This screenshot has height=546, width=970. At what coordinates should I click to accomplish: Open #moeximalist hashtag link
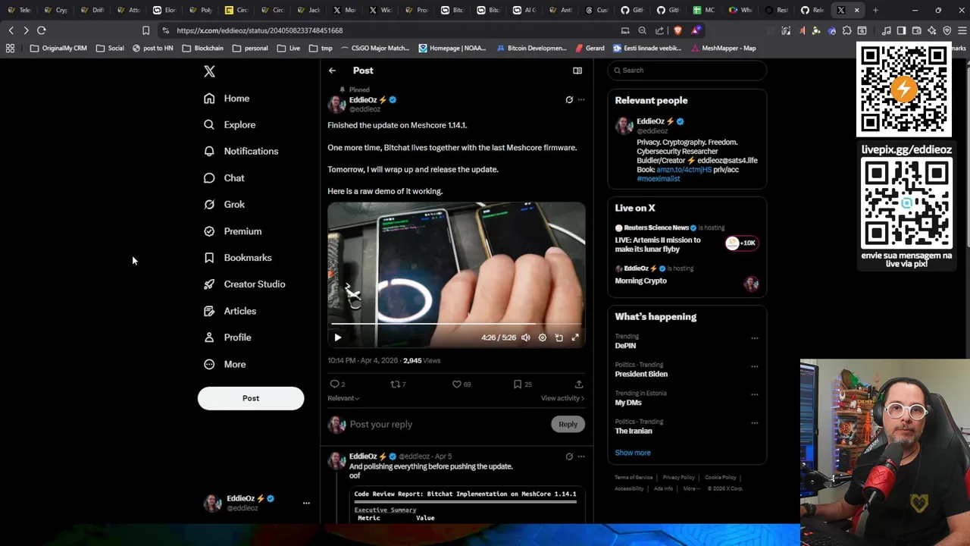coord(659,179)
